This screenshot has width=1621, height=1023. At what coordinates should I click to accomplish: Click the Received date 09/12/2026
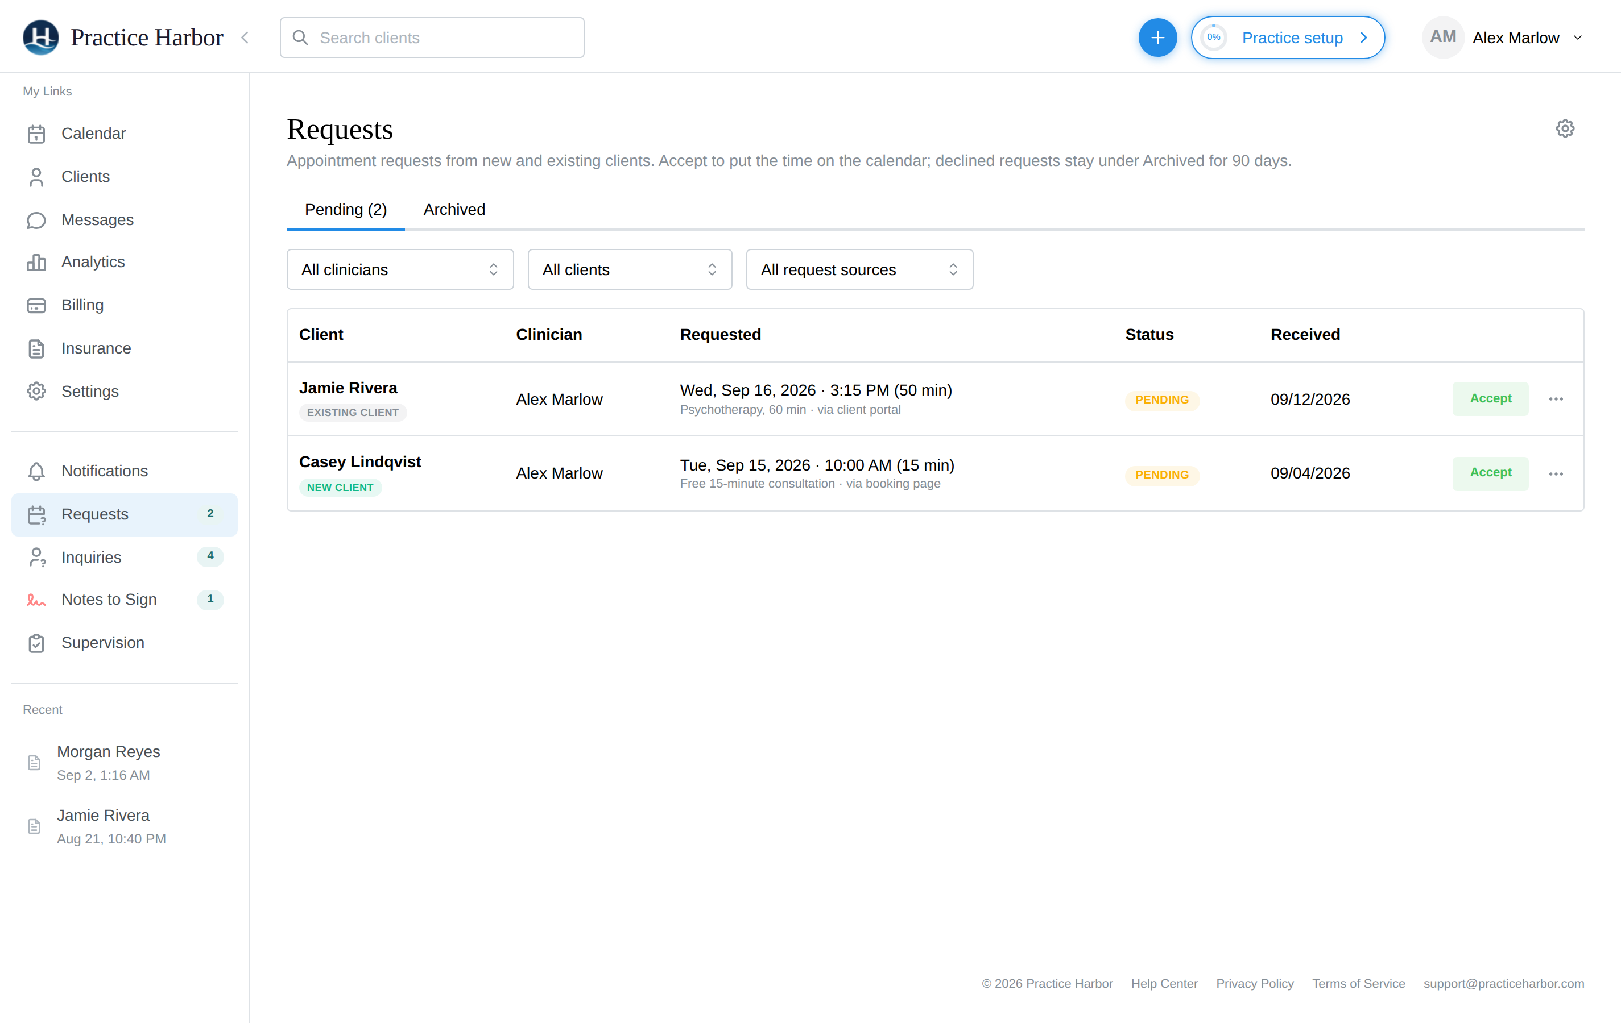click(x=1310, y=400)
